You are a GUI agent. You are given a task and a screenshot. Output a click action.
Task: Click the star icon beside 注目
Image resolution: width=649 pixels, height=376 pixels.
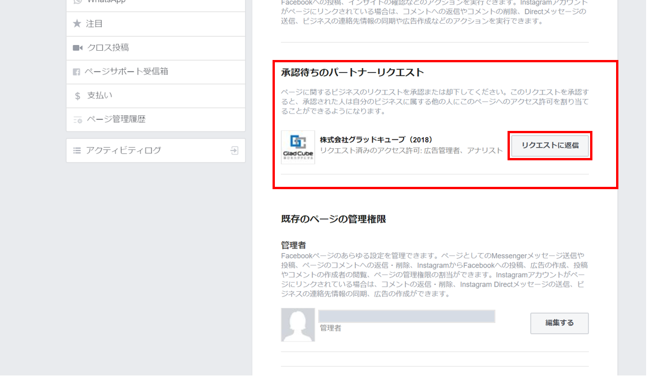(x=77, y=24)
